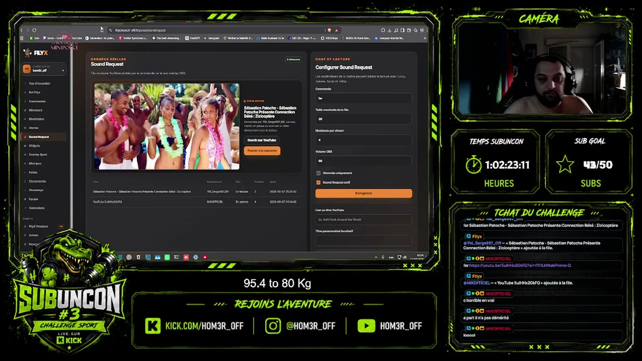Open the YouTube bookmark
642x361 pixels.
74,38
